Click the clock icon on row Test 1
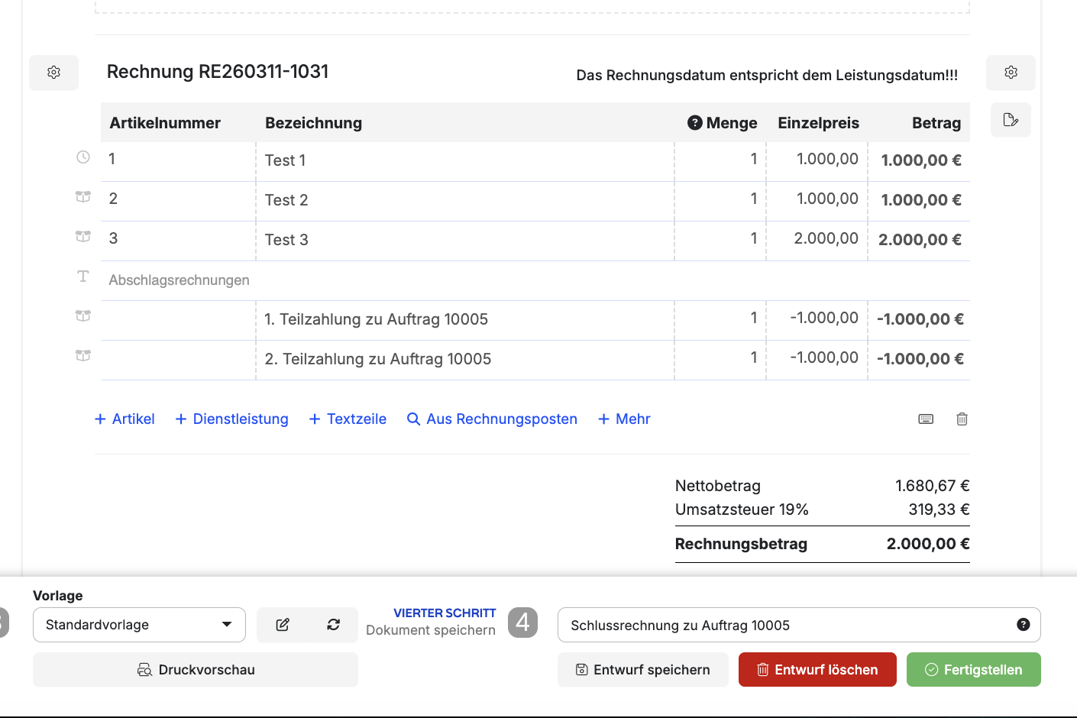Viewport: 1077px width, 718px height. click(x=83, y=157)
